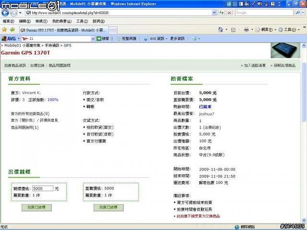The width and height of the screenshot is (307, 230).
Task: Open the 出價記錄 section link
Action: tap(37, 66)
